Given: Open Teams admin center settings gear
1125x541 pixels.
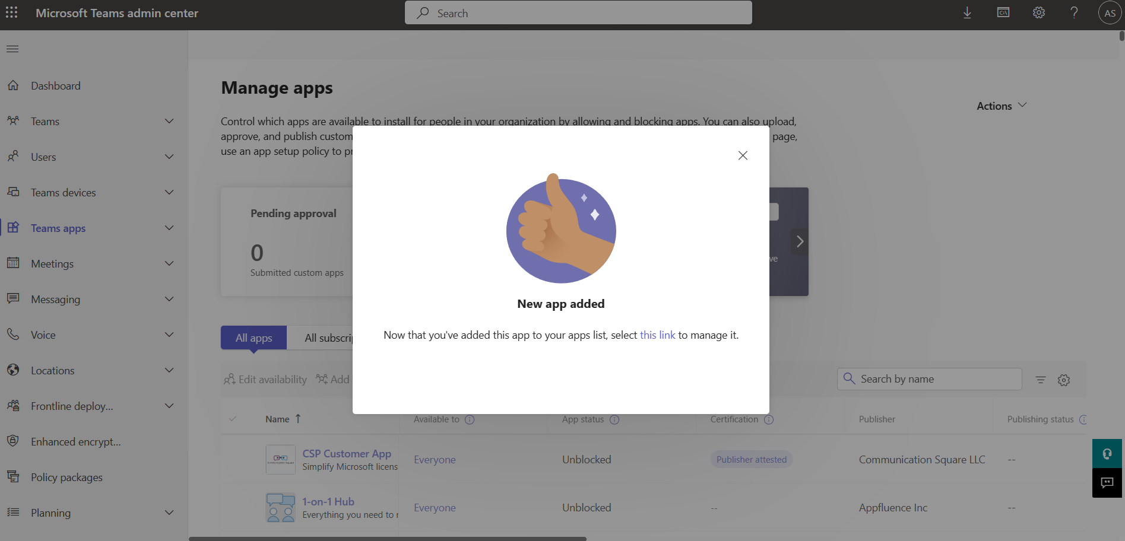Looking at the screenshot, I should [x=1038, y=12].
